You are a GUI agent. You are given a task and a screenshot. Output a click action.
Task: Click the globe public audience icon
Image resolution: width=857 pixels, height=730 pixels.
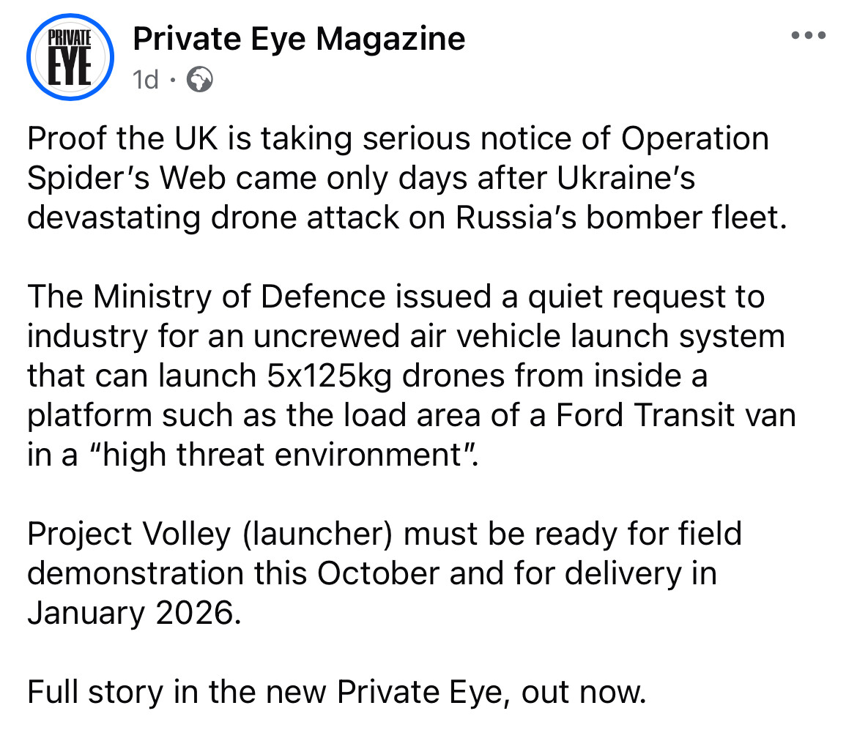tap(200, 80)
